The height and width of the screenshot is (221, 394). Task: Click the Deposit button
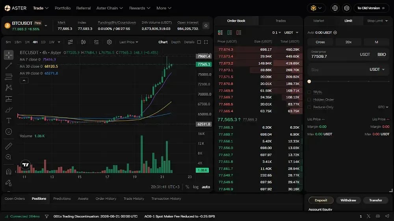click(x=321, y=200)
